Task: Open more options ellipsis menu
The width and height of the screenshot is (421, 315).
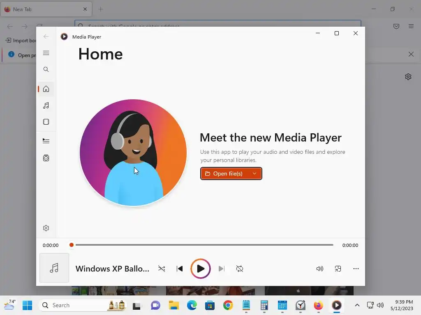Action: coord(356,269)
